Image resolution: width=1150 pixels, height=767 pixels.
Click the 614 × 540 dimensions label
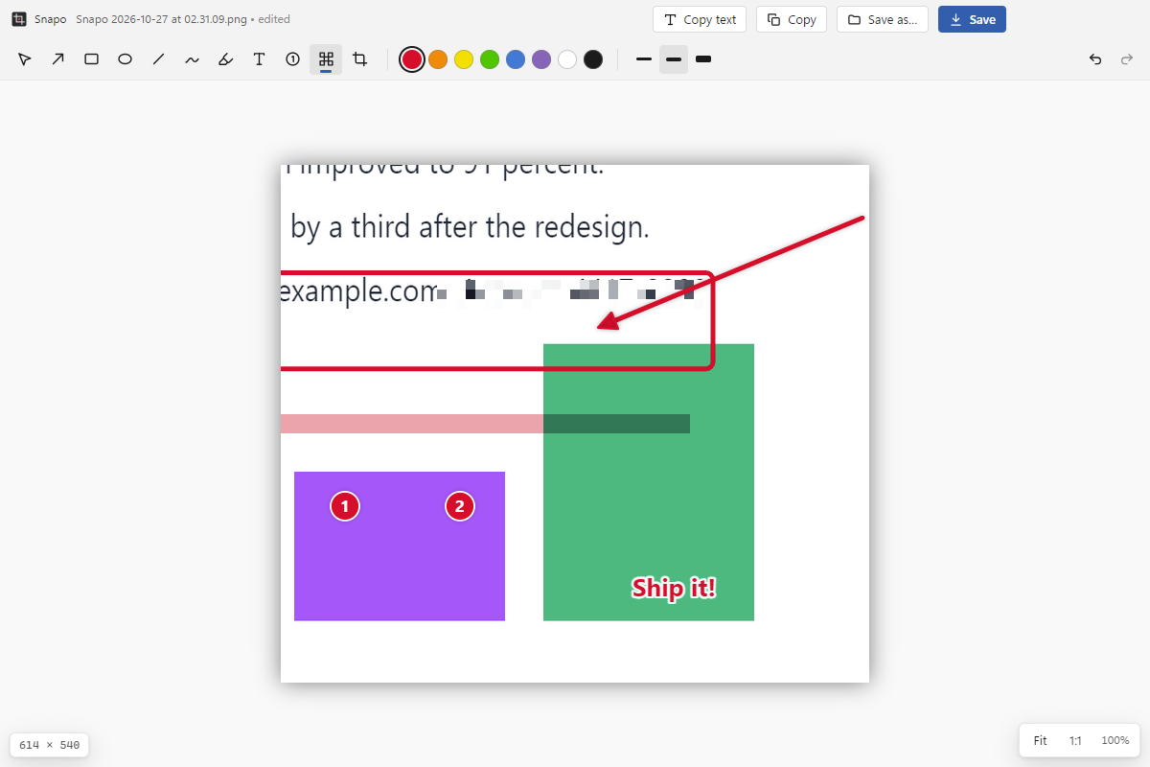click(49, 745)
